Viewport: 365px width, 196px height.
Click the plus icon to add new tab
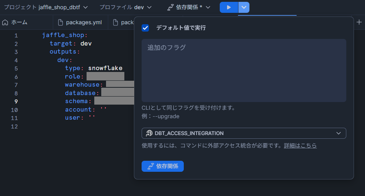click(359, 22)
